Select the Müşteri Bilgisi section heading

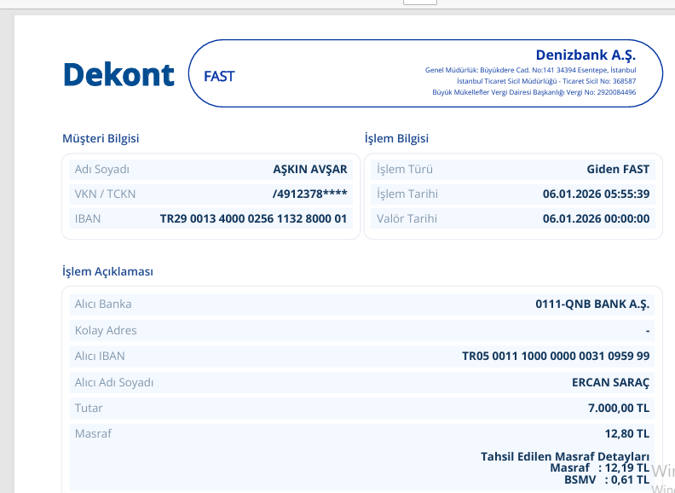point(101,138)
